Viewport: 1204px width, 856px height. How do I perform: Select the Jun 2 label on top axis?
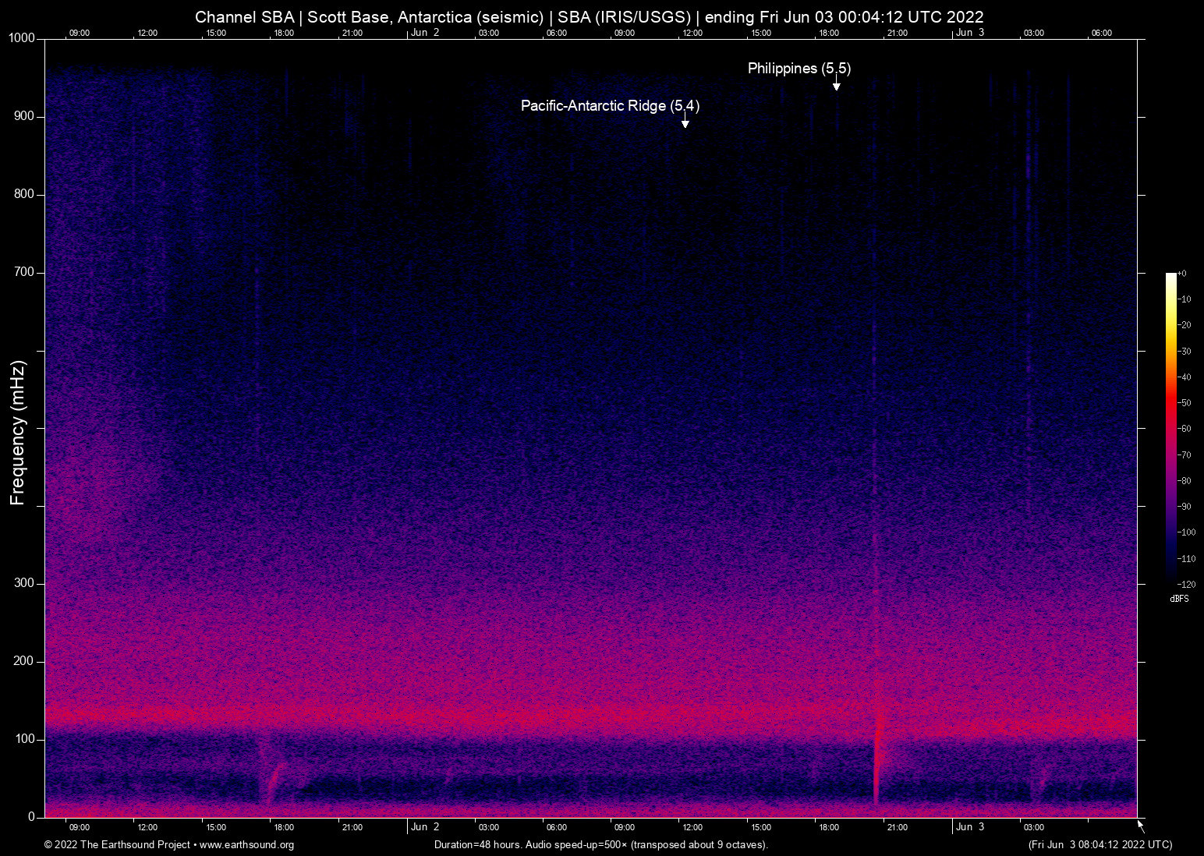[x=425, y=33]
